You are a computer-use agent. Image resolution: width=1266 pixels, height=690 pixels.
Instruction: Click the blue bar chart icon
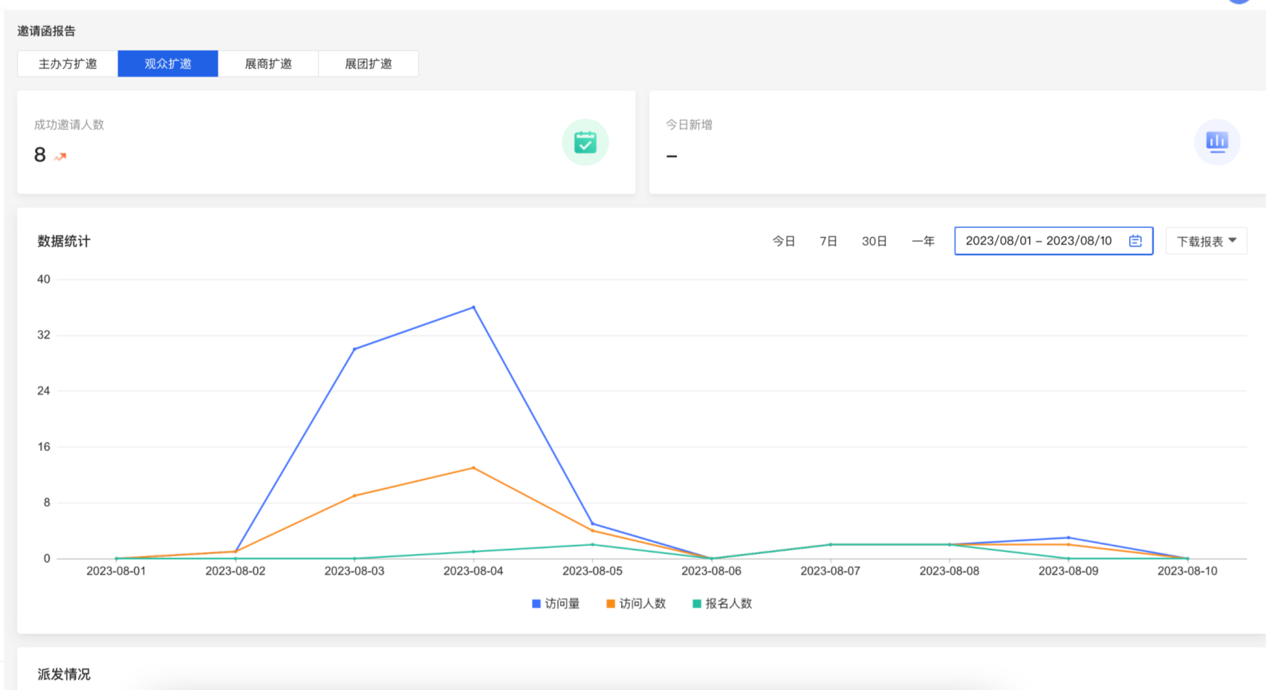(x=1217, y=142)
